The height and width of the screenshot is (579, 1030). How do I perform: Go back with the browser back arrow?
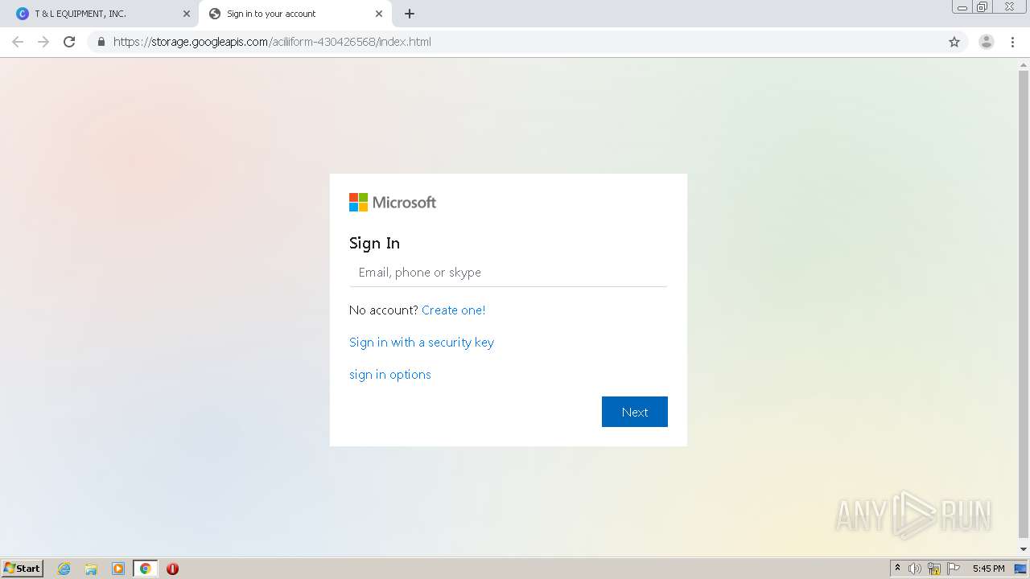(x=18, y=42)
